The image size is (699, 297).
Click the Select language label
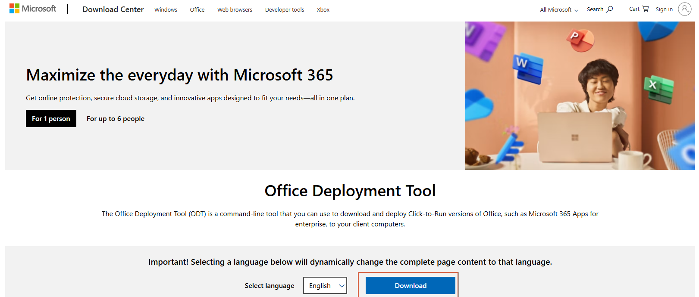point(270,286)
